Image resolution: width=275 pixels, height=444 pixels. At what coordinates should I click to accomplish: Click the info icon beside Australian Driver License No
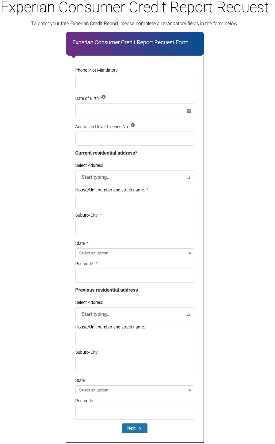[x=133, y=125]
